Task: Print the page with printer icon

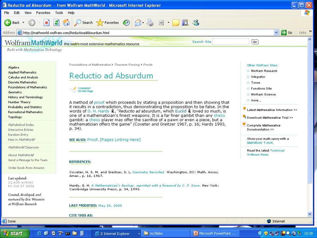Action: point(150,23)
